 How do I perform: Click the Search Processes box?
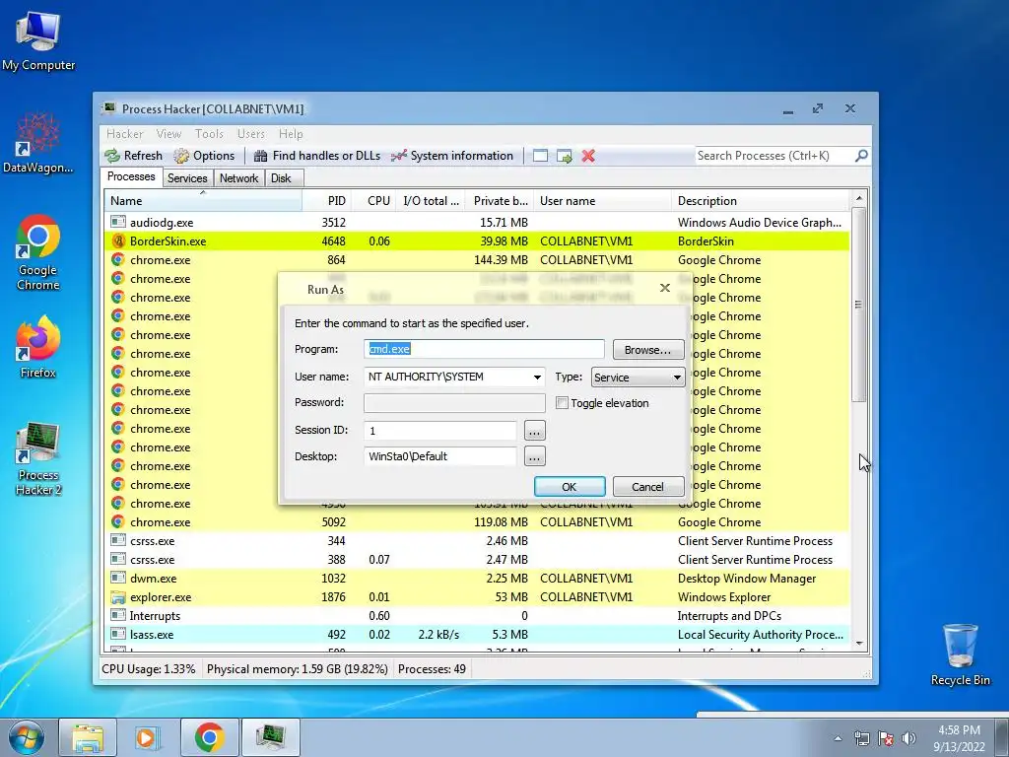click(774, 156)
